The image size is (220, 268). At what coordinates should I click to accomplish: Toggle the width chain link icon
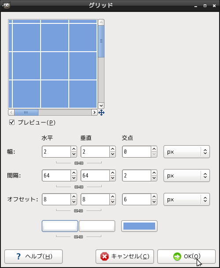click(79, 163)
